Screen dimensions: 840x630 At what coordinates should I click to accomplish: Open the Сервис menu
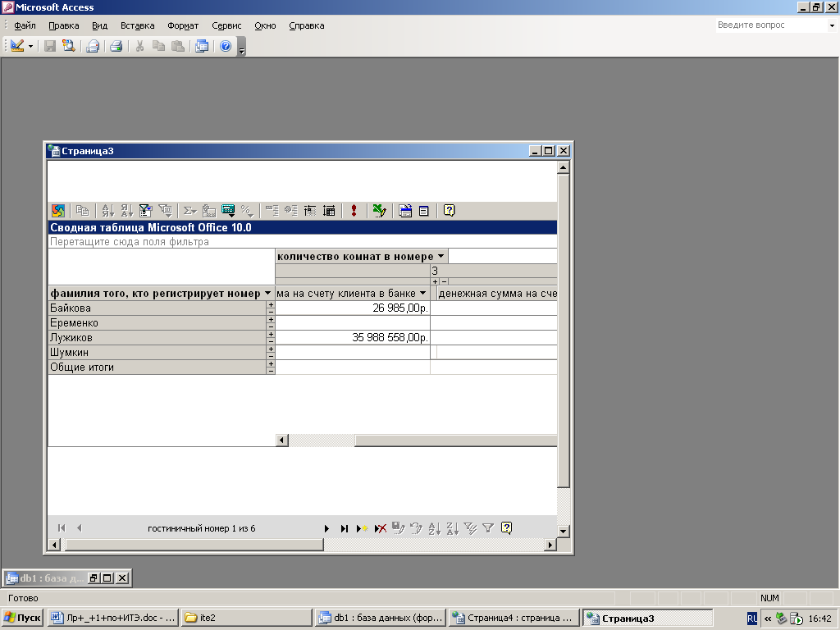[226, 25]
